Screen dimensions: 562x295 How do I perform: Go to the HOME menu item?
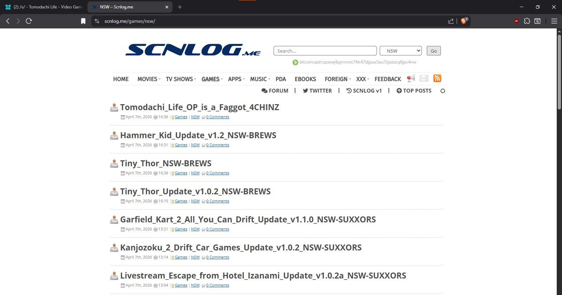click(121, 79)
